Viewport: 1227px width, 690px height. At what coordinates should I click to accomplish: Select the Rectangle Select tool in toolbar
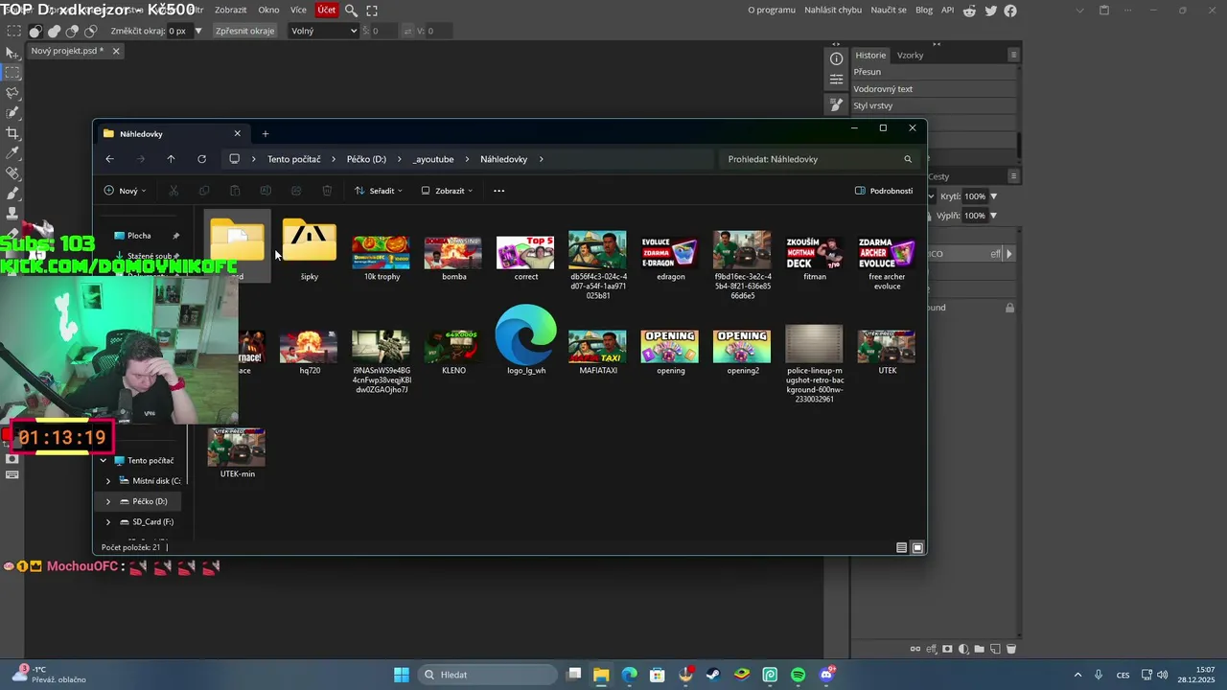12,72
